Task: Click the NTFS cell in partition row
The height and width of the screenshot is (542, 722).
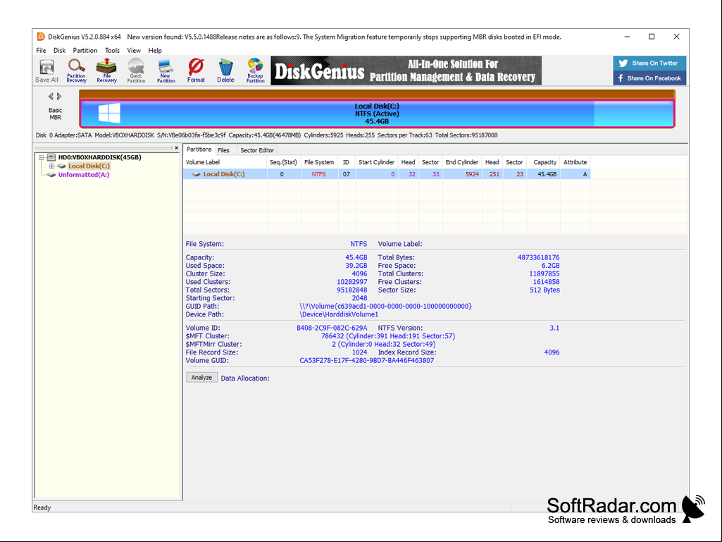Action: coord(318,174)
